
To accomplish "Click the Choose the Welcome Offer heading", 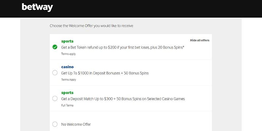I will pyautogui.click(x=91, y=26).
